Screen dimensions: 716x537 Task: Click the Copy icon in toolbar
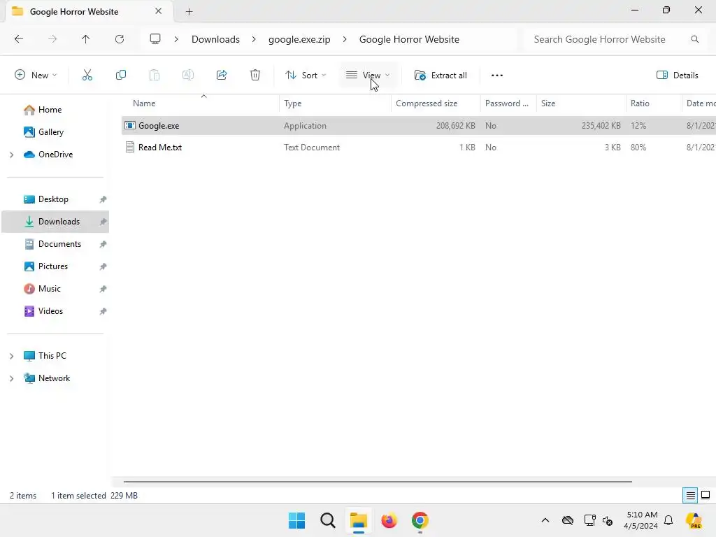(x=120, y=75)
